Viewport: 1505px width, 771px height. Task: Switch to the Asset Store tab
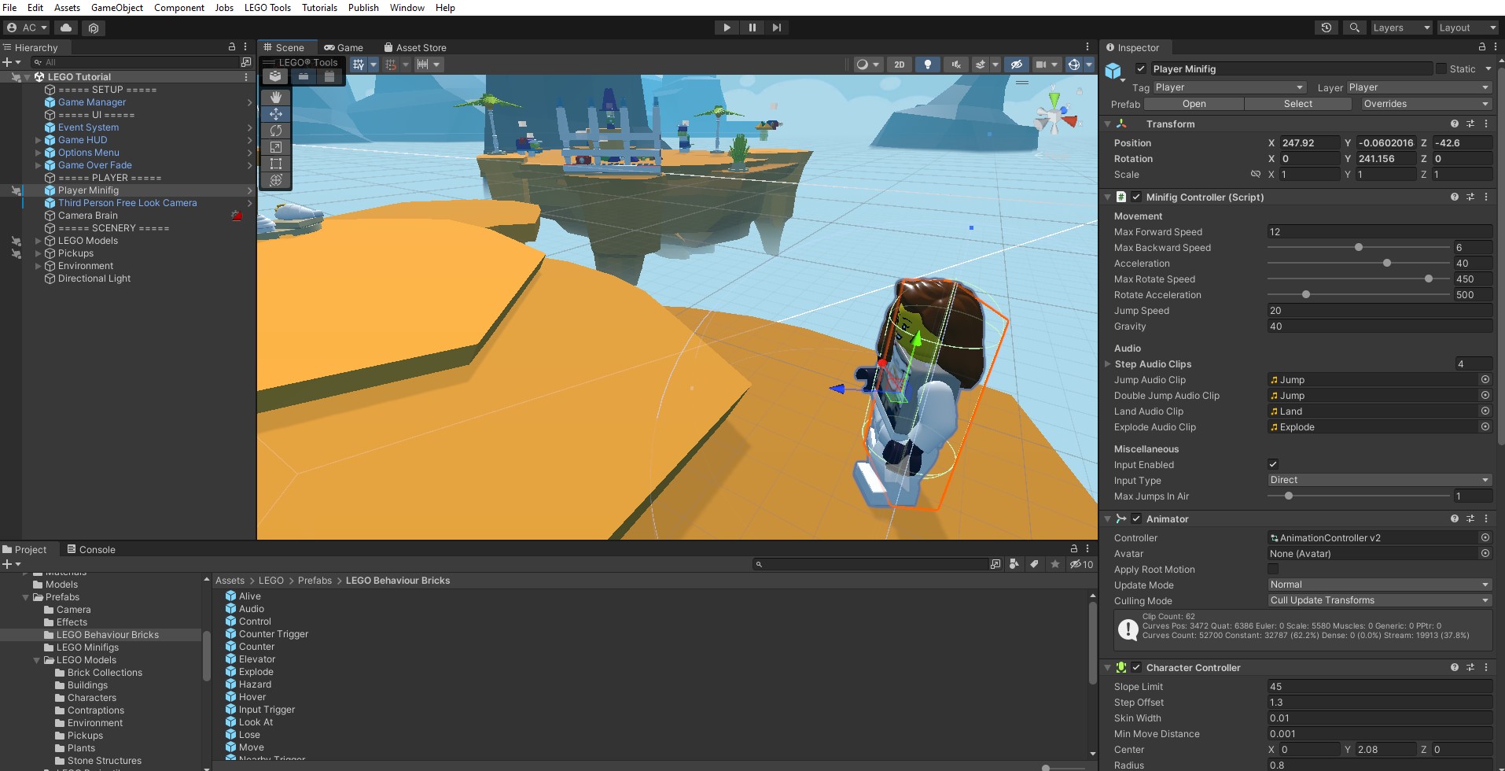pyautogui.click(x=414, y=47)
